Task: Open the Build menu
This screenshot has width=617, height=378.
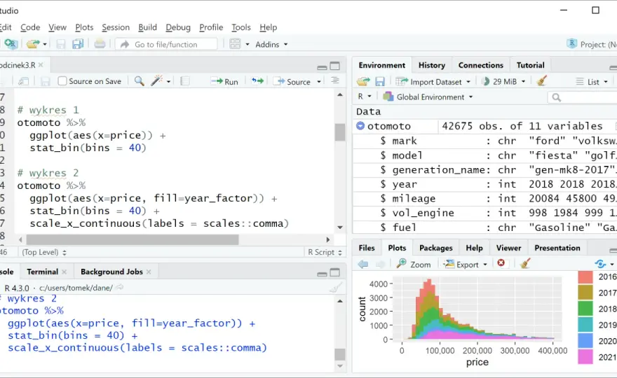Action: [x=147, y=27]
